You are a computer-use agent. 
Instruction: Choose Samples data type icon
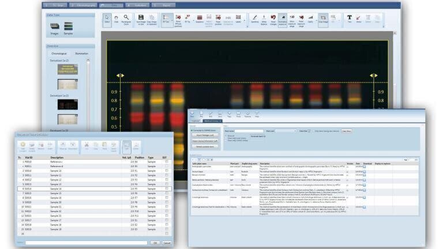68,29
